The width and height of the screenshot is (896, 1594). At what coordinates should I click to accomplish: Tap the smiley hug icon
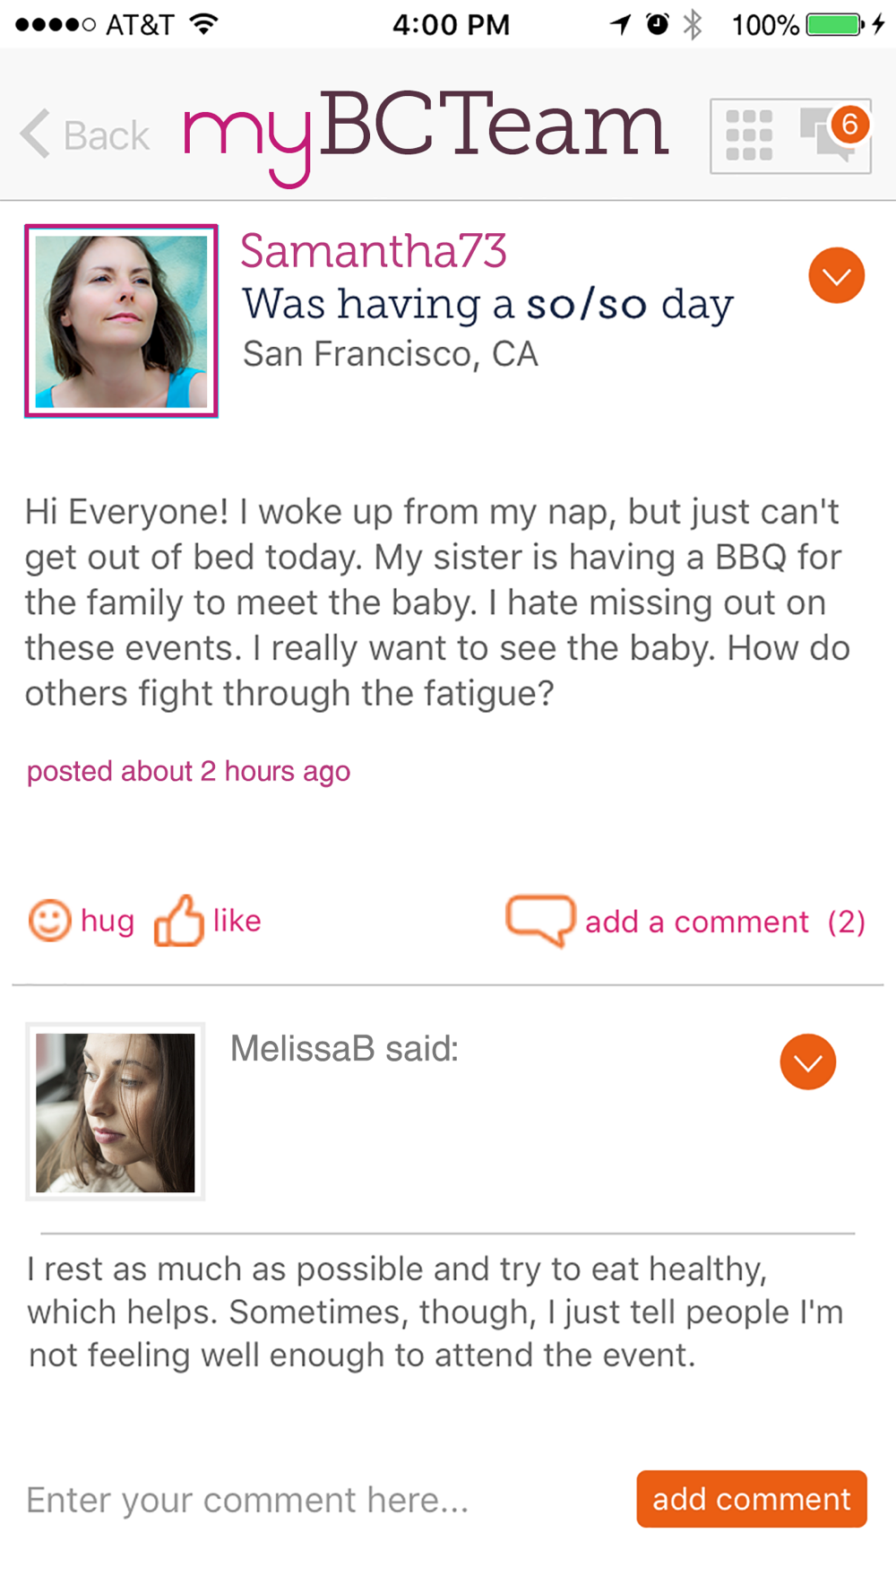49,921
